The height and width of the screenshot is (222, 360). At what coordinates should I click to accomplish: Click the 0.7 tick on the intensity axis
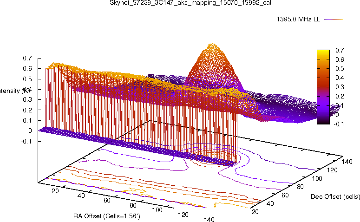(x=27, y=58)
